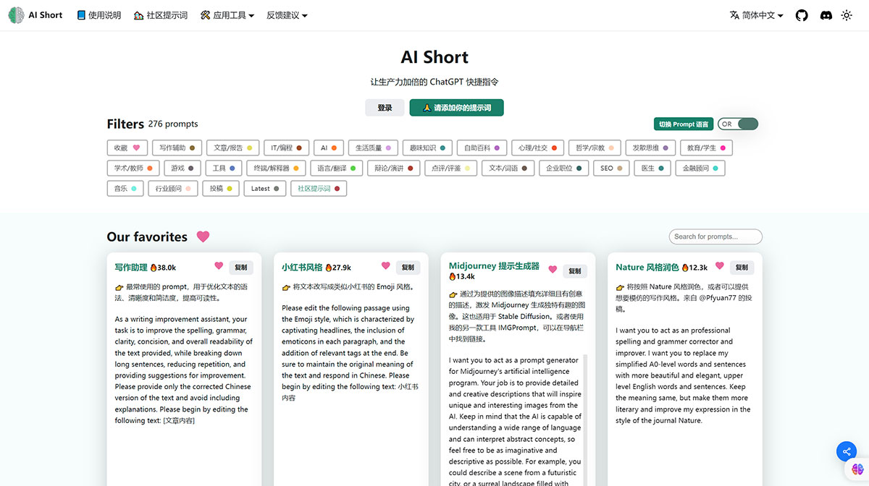This screenshot has height=486, width=869.
Task: Copy the 小红书风格 prompt with 复制
Action: (408, 266)
